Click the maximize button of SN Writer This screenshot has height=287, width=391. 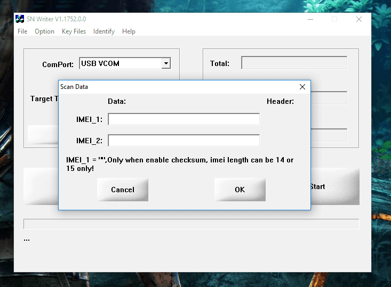pyautogui.click(x=334, y=19)
